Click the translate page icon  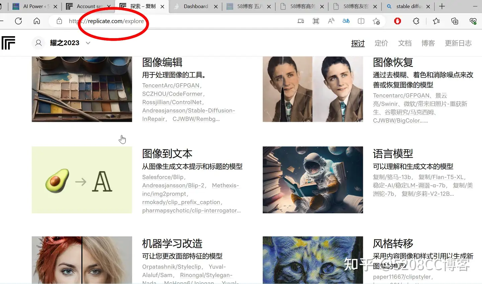point(346,21)
